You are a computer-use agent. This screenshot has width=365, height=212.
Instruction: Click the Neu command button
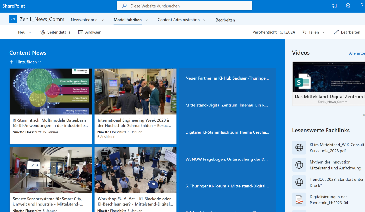[x=21, y=32]
